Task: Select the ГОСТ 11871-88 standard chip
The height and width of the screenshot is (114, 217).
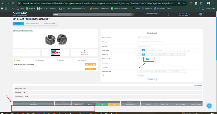Action: [x=148, y=42]
